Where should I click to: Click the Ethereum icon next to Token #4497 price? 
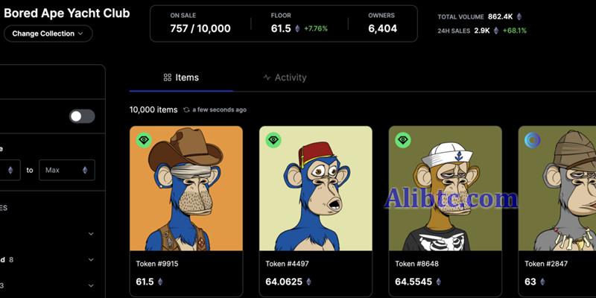click(x=308, y=282)
